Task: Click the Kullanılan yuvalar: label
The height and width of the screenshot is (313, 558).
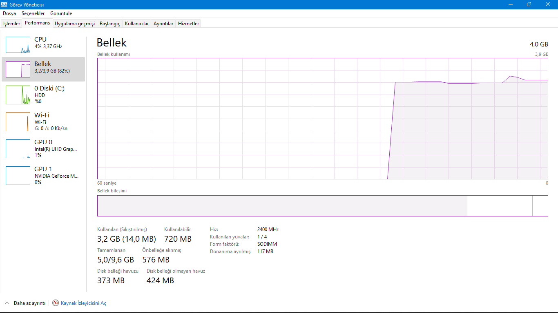Action: coord(230,237)
